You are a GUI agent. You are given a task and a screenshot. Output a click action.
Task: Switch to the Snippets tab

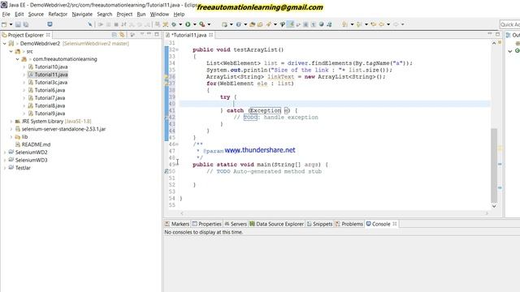[319, 224]
